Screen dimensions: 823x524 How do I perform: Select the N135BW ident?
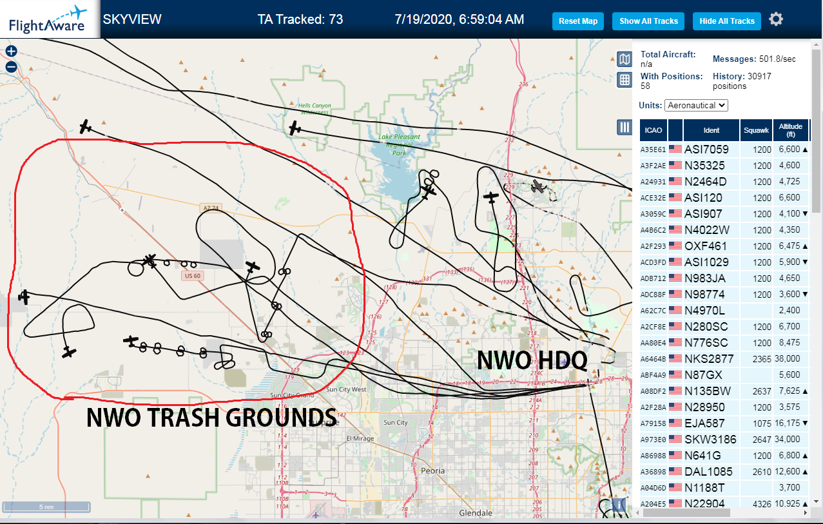click(708, 391)
